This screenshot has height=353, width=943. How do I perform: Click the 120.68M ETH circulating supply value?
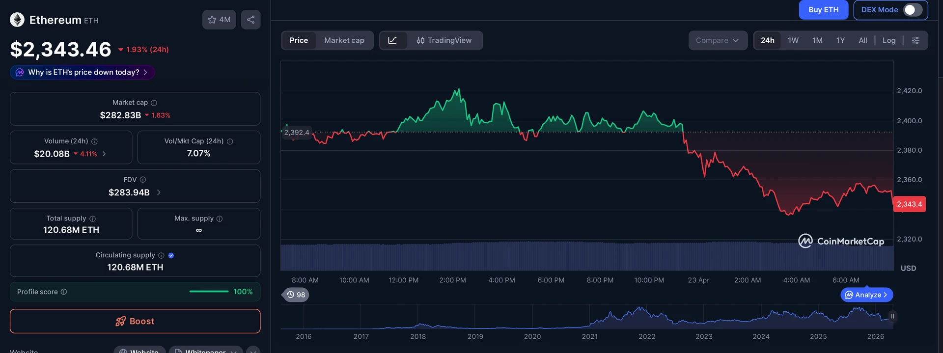pos(135,267)
